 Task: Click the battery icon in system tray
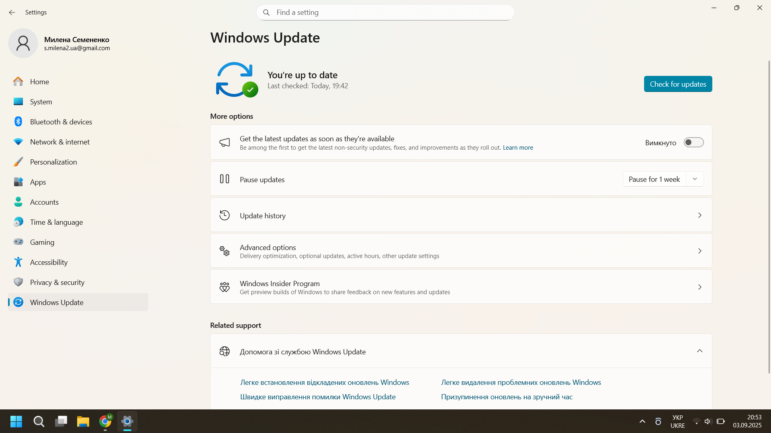pos(721,421)
